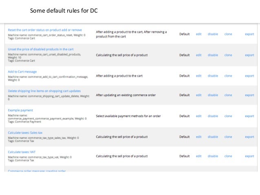Viewport: 260px width, 195px height.
Task: Disable the Add to Cart message rule
Action: pos(213,76)
